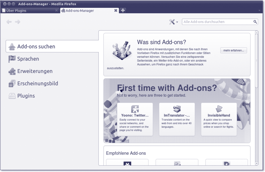Open a new tab with plus button
The width and height of the screenshot is (265, 172).
coord(123,11)
